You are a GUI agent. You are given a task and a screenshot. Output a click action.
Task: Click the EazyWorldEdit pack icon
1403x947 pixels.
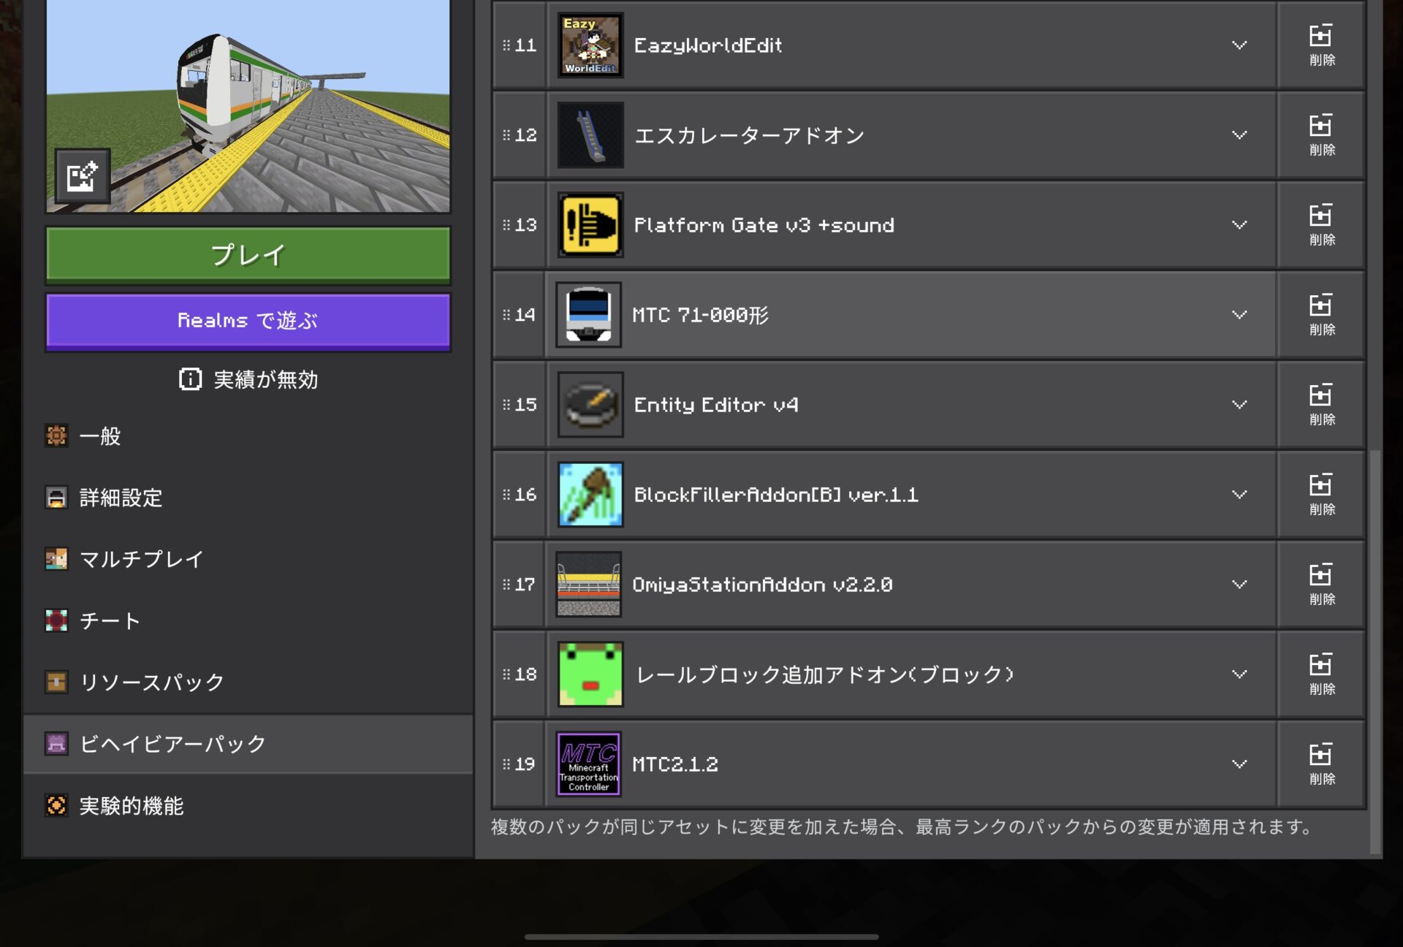coord(590,45)
